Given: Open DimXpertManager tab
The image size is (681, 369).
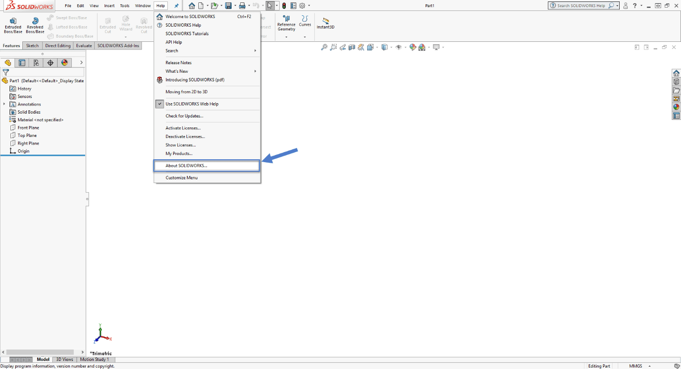Looking at the screenshot, I should pos(50,63).
